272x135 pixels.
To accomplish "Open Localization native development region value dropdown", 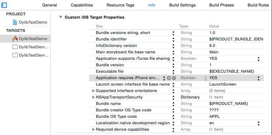I will tap(258, 123).
